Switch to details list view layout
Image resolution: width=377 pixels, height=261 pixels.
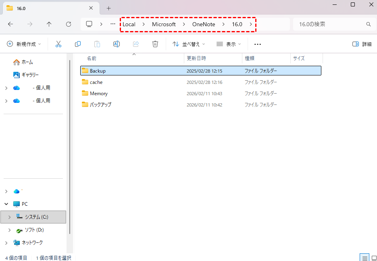364,258
